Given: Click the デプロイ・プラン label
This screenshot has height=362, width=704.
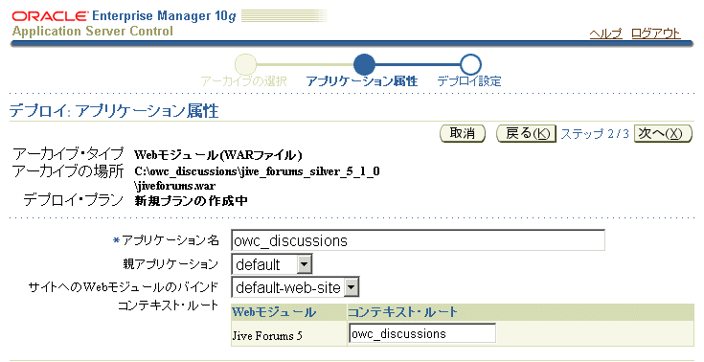Looking at the screenshot, I should [x=73, y=199].
